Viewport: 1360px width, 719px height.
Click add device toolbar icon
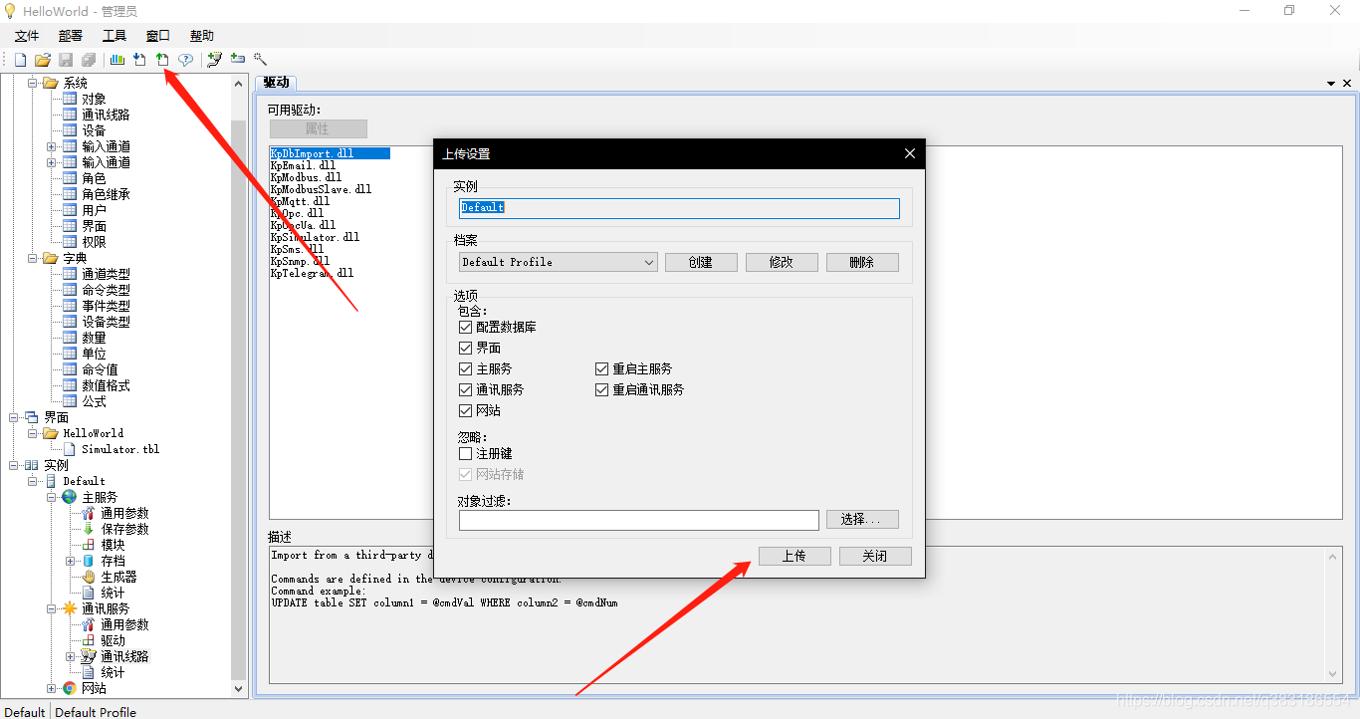(x=237, y=60)
